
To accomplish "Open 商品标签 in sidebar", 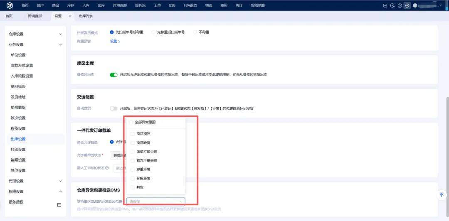I will coord(18,86).
